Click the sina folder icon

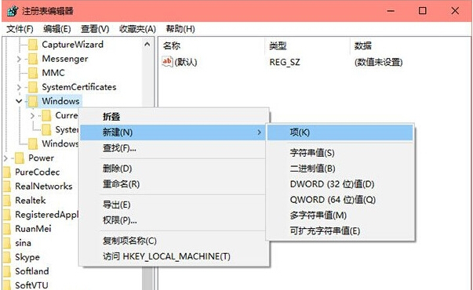coord(7,243)
